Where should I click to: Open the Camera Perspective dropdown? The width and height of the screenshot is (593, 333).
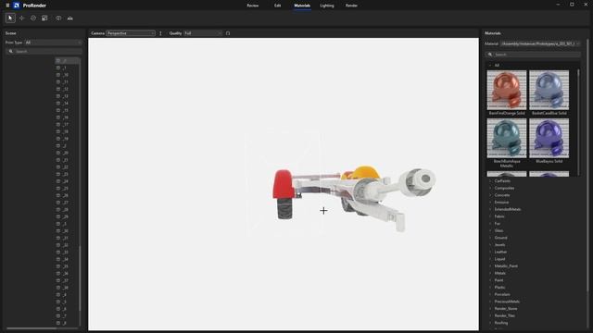click(x=131, y=33)
